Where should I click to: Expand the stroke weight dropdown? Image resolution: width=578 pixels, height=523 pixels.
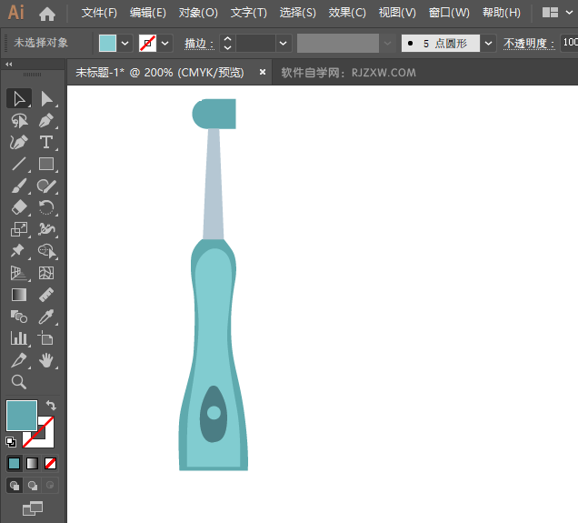(x=284, y=43)
